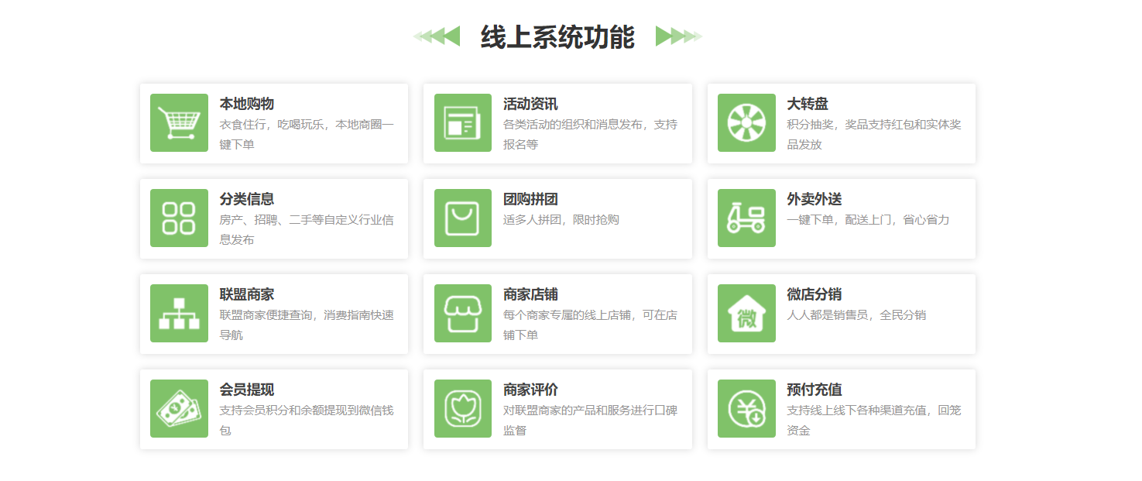Screen dimensions: 1142x481
Task: Click the delivery scooter icon for 外卖外送
Action: 746,218
